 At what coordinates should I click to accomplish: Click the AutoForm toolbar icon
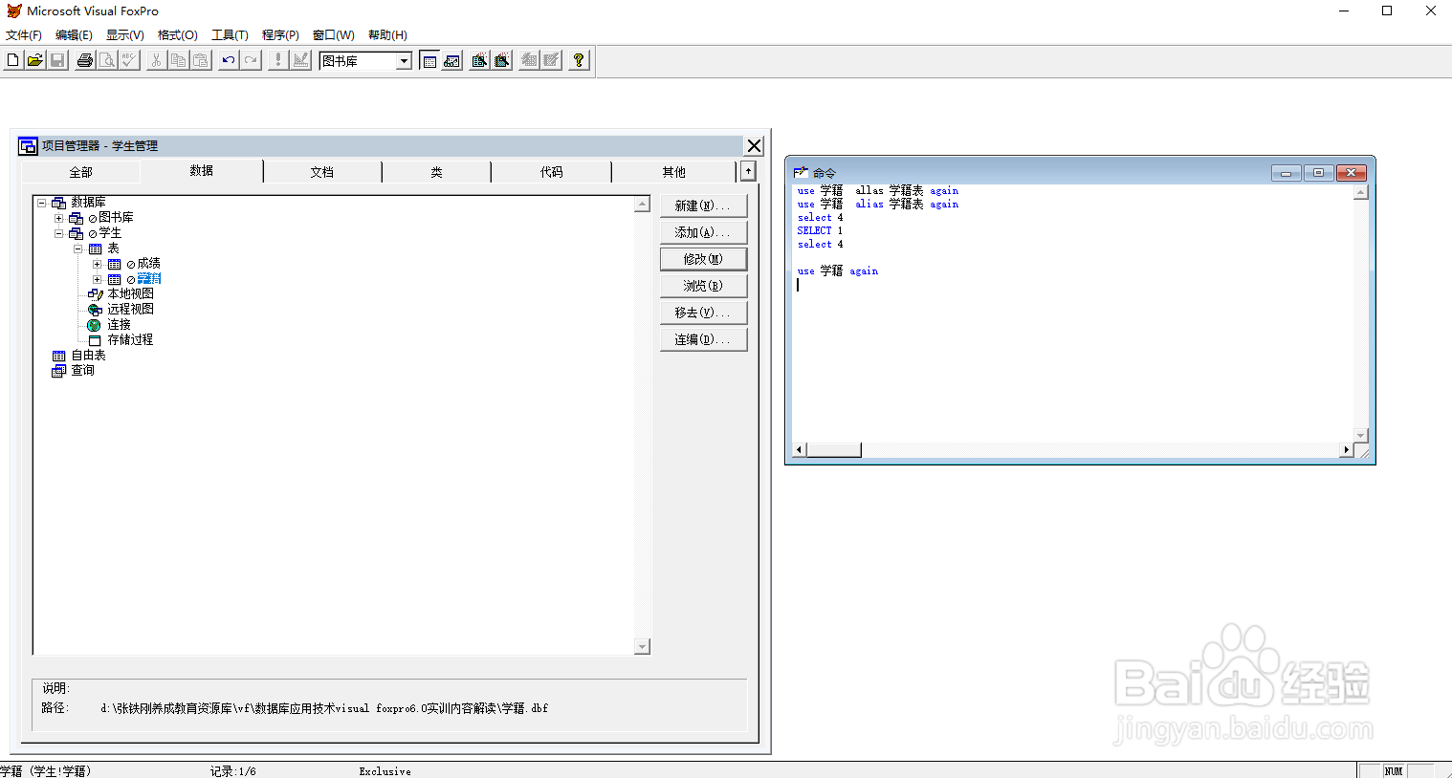(529, 60)
